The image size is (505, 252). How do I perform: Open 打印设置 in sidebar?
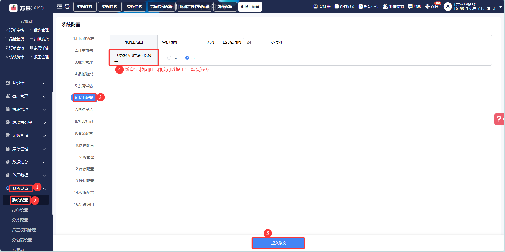pyautogui.click(x=20, y=210)
